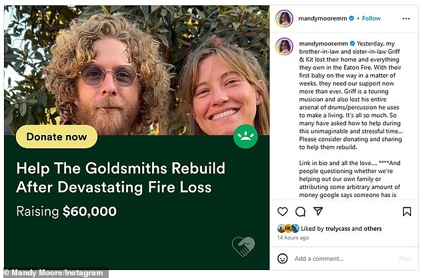The height and width of the screenshot is (278, 423).
Task: Click the Post comment button
Action: pyautogui.click(x=405, y=259)
